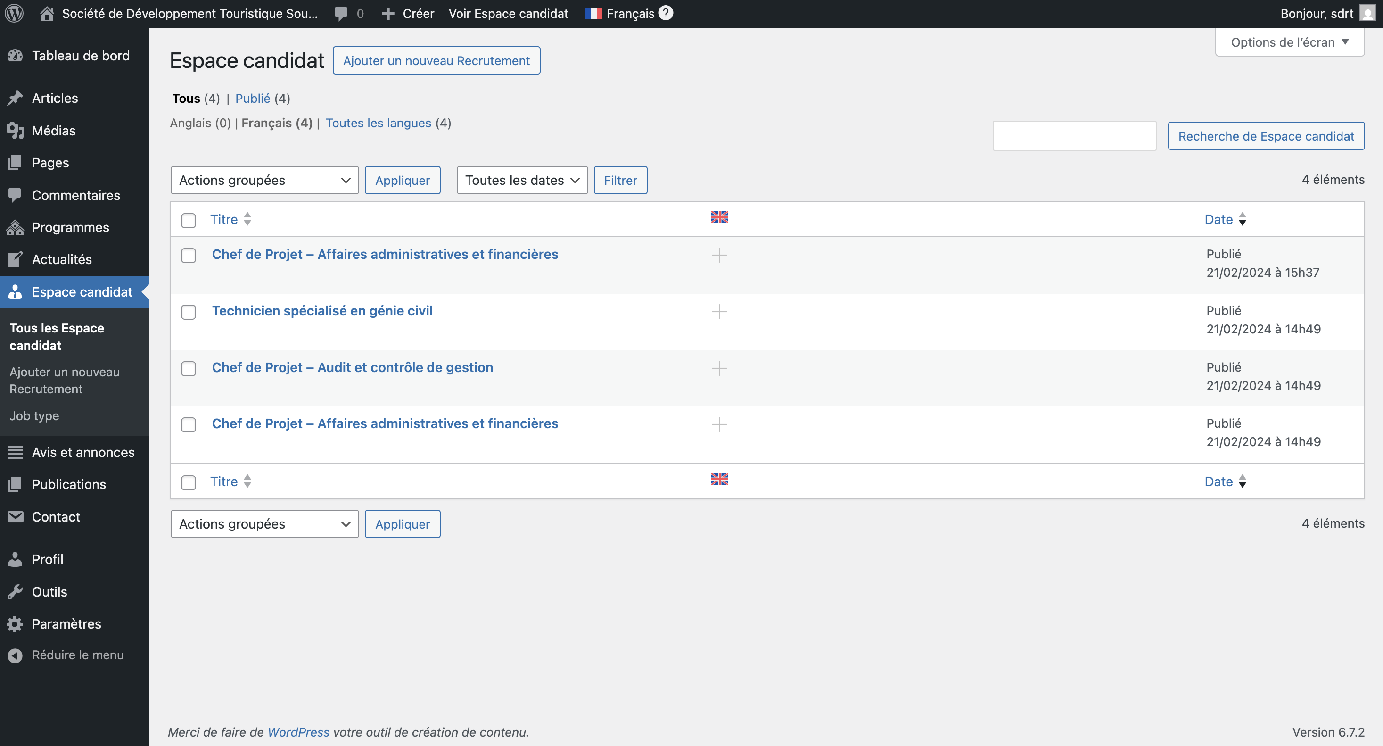Viewport: 1383px width, 746px height.
Task: Open Programmes in the sidebar menu
Action: tap(70, 227)
